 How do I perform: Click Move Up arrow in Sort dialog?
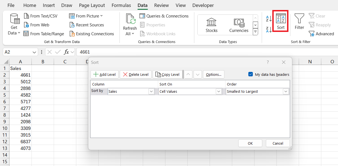click(188, 74)
